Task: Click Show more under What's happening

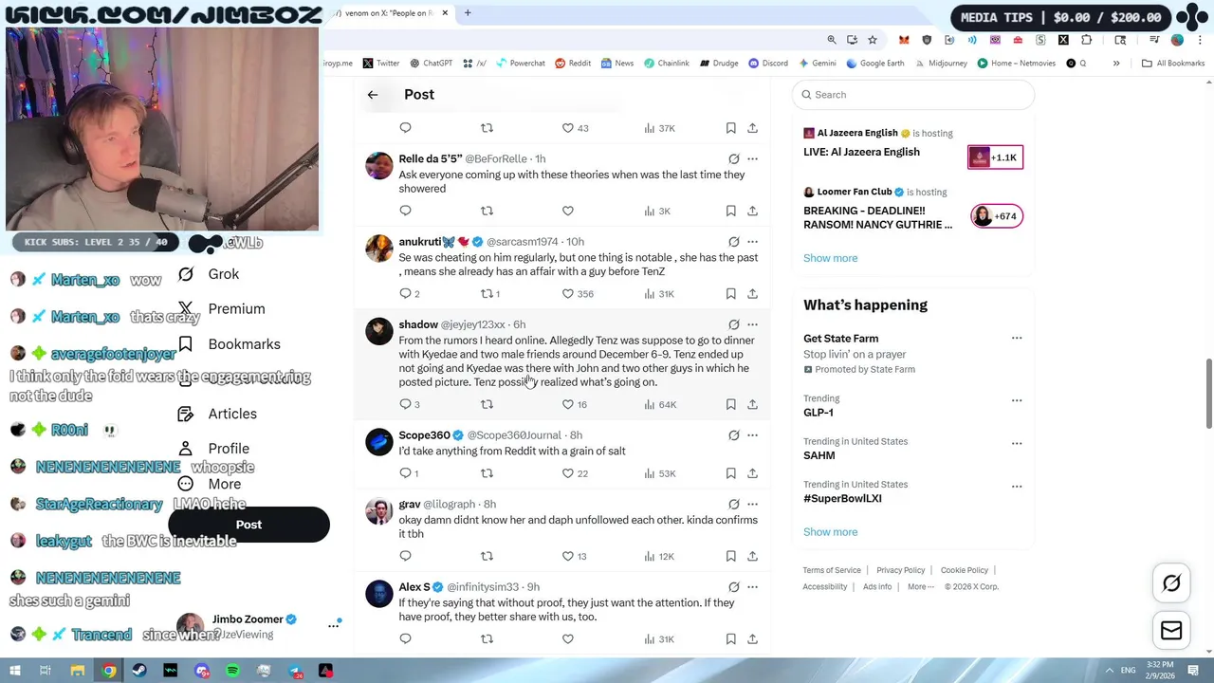Action: tap(830, 532)
